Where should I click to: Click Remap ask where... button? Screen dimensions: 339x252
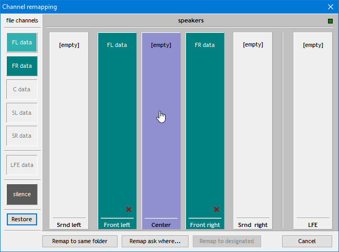point(155,241)
